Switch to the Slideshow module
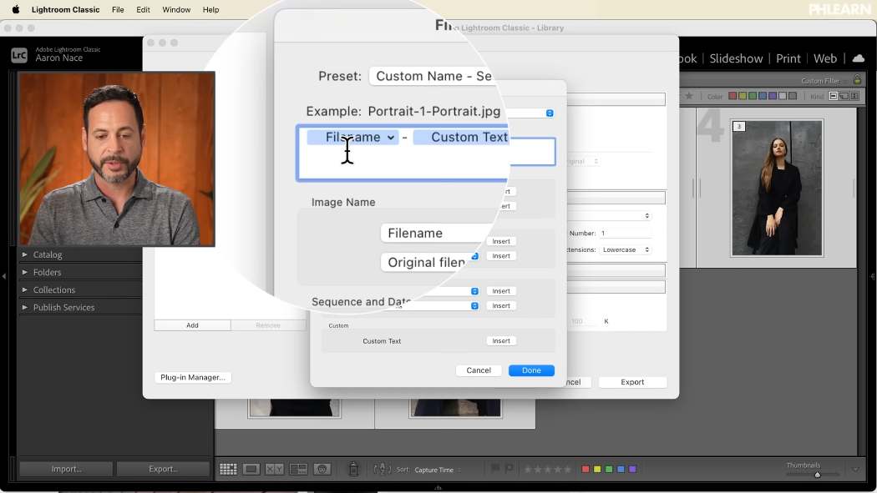 coord(736,58)
